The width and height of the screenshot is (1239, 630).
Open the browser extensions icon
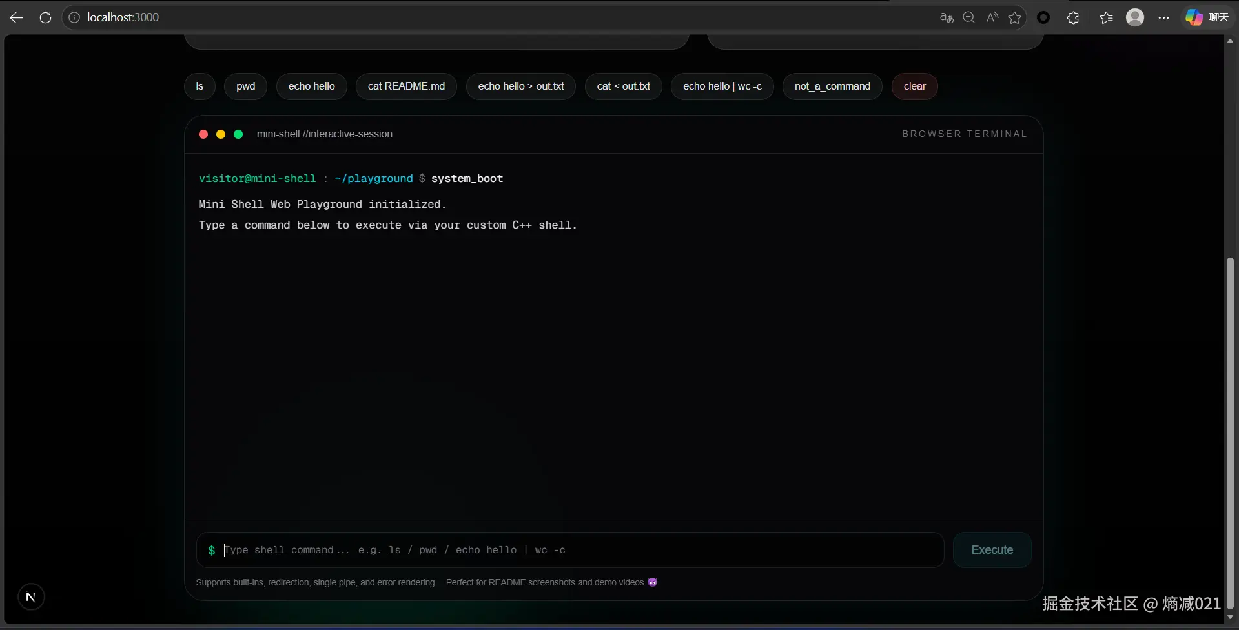coord(1073,17)
